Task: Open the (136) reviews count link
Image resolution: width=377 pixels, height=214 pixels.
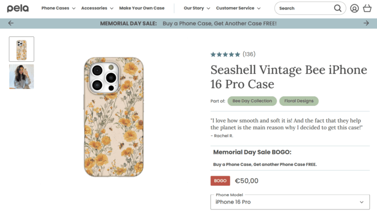Action: pyautogui.click(x=249, y=54)
